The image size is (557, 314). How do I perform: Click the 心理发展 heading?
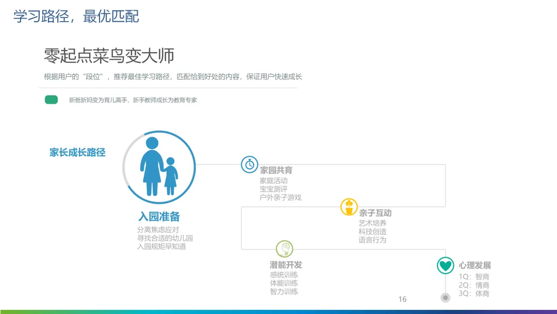click(x=474, y=266)
